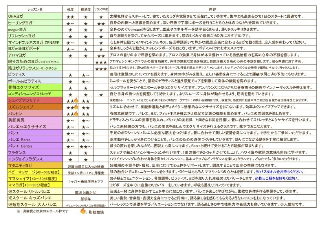The height and width of the screenshot is (234, 330).
Task: Select ※短期スクール 大人バレエ lesson name
Action: click(32, 205)
